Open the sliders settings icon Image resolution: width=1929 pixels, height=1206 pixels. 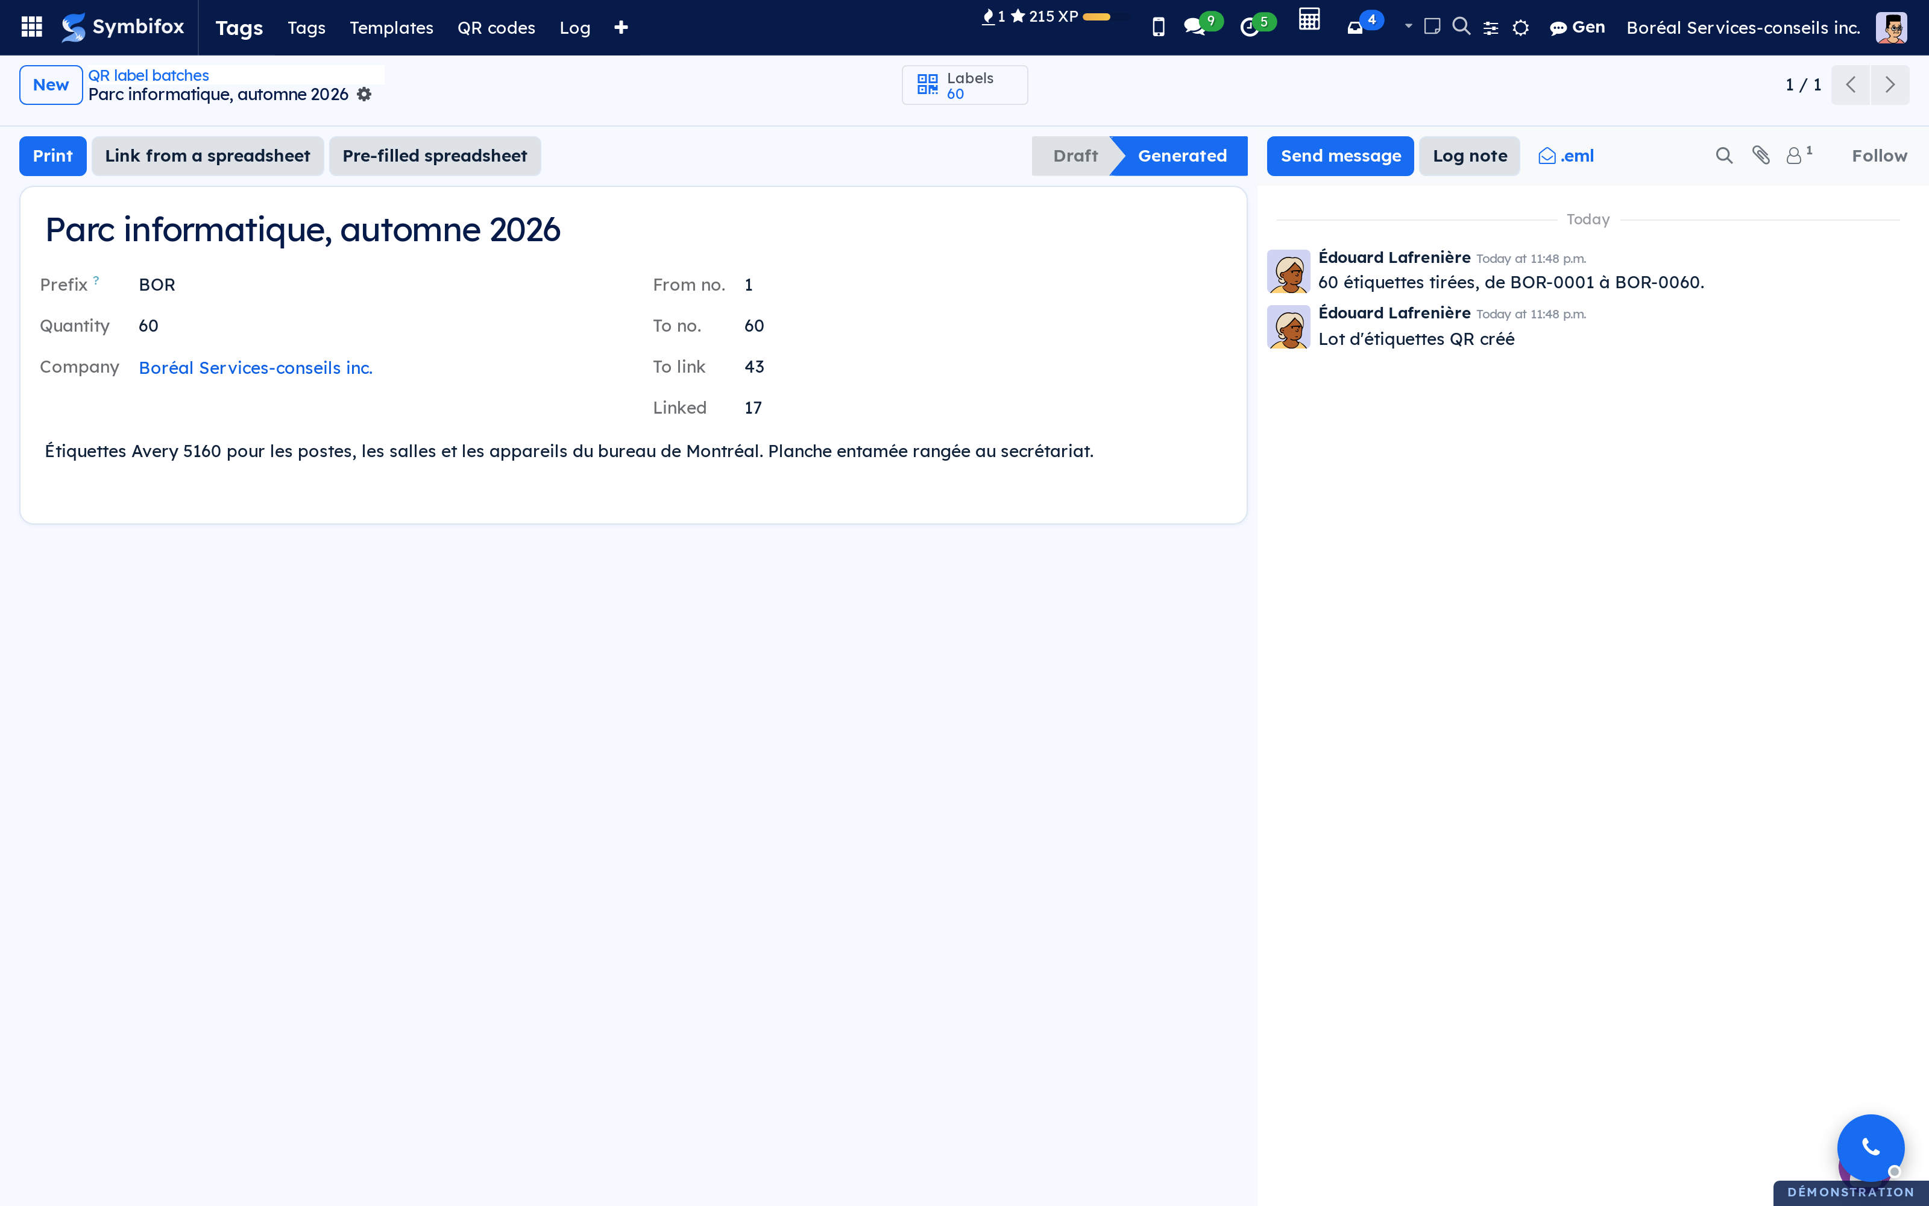[x=1491, y=28]
